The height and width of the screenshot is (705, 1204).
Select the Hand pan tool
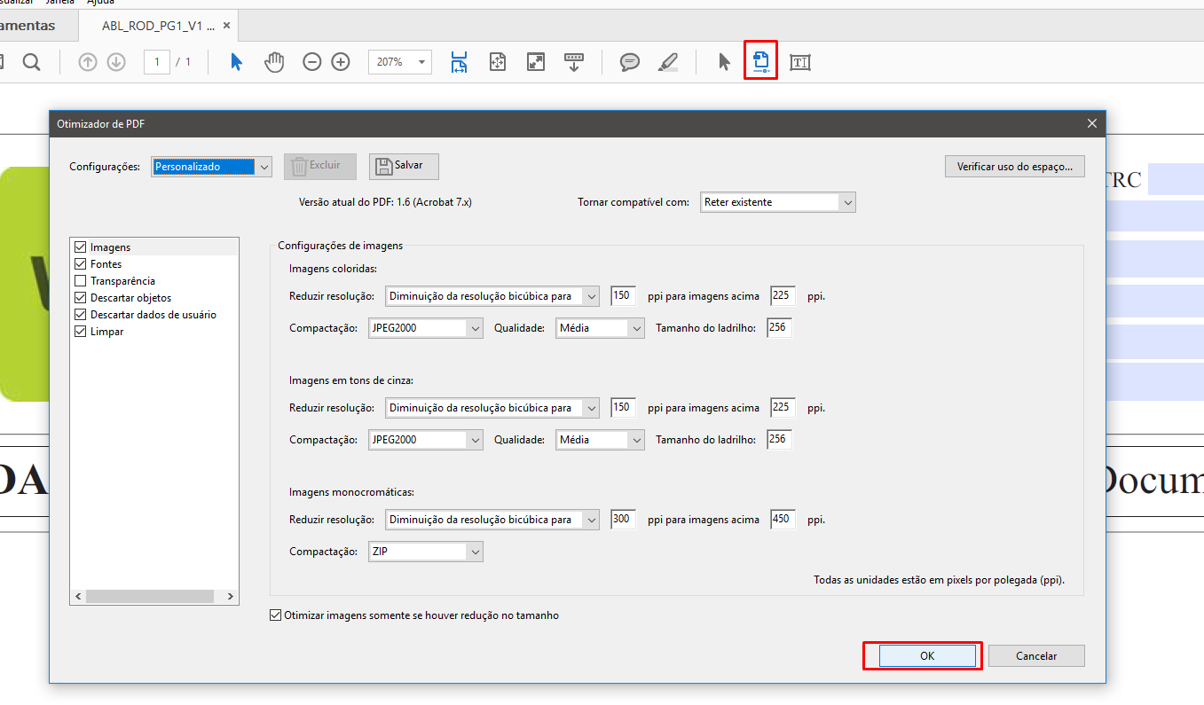point(274,62)
